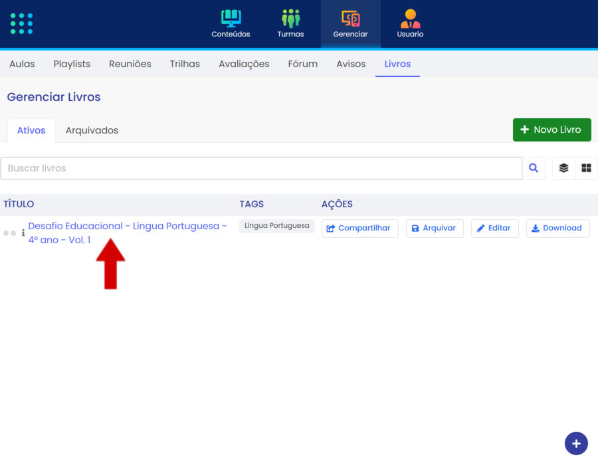This screenshot has height=465, width=598.
Task: Click the dotted grid logo icon
Action: click(x=21, y=23)
